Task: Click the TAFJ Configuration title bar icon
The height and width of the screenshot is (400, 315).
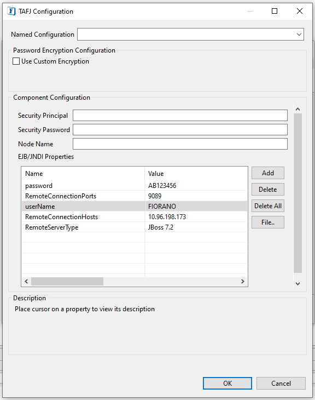Action: click(x=11, y=11)
